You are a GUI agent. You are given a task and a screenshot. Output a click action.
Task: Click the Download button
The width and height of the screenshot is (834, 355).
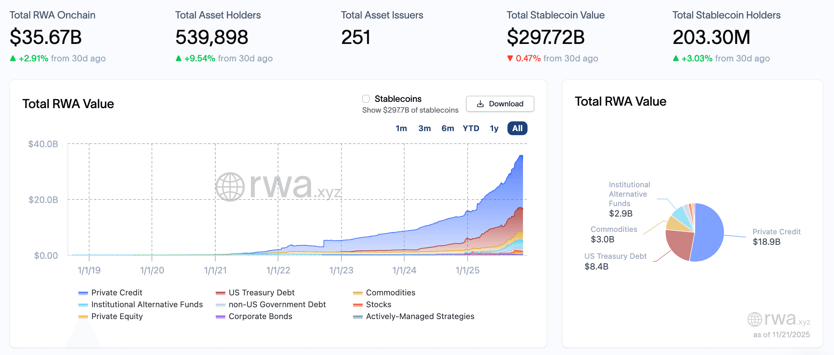(x=500, y=104)
